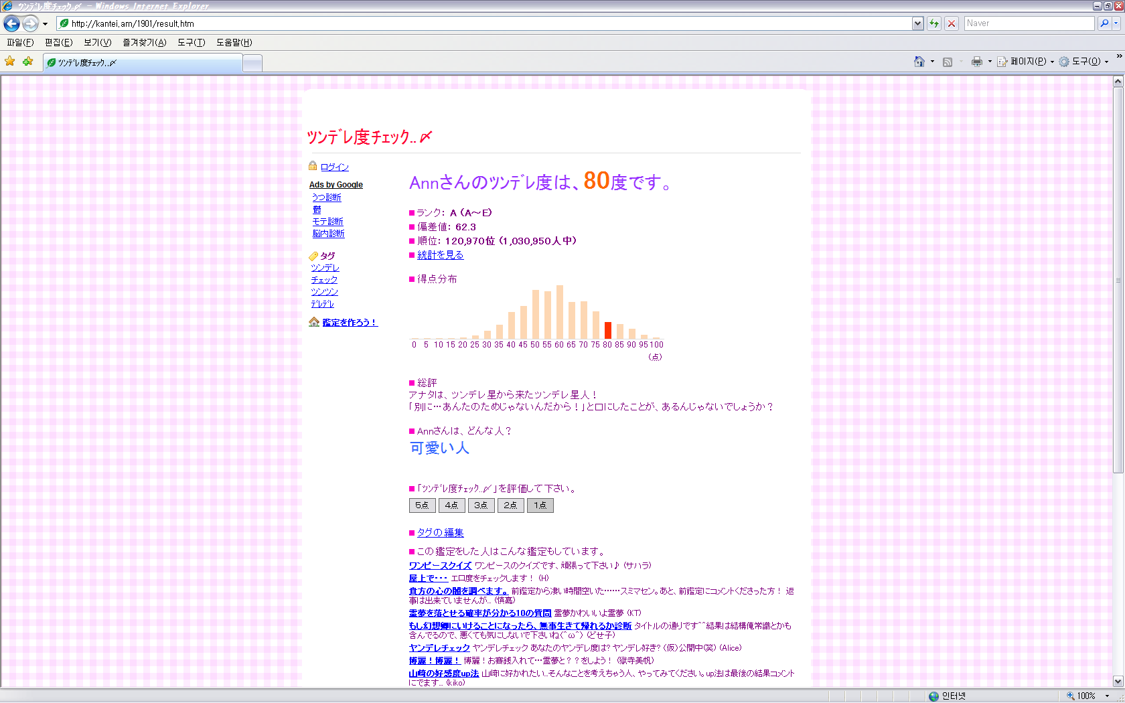Image resolution: width=1125 pixels, height=703 pixels.
Task: Open the Home page icon
Action: pos(919,62)
